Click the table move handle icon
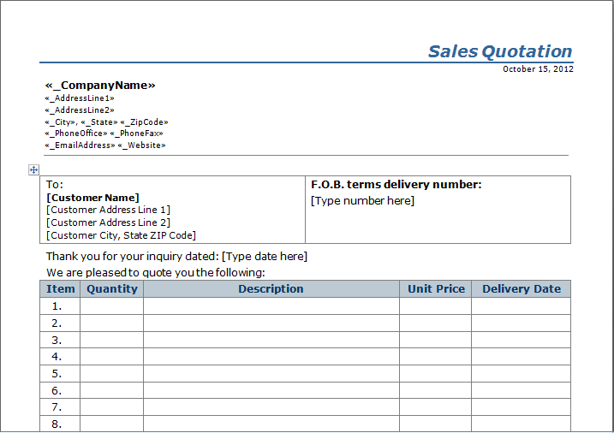The height and width of the screenshot is (433, 614). click(33, 170)
